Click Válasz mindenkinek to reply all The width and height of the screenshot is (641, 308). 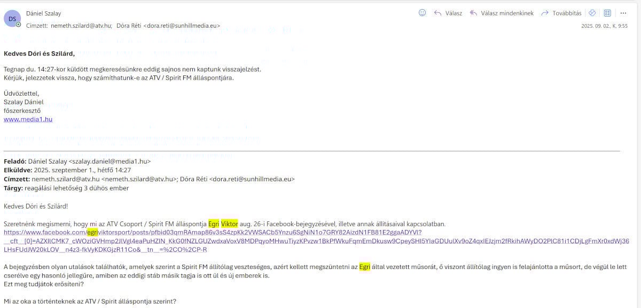(502, 13)
